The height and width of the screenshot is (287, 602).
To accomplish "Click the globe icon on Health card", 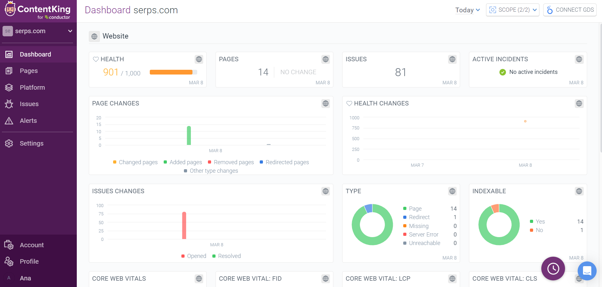I will coord(199,59).
